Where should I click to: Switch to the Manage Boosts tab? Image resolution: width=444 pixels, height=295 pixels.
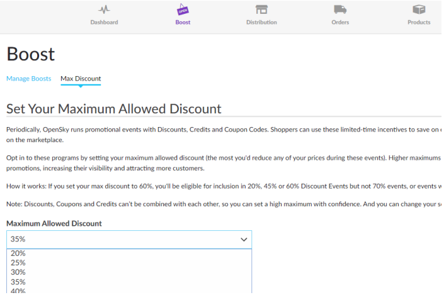[29, 79]
